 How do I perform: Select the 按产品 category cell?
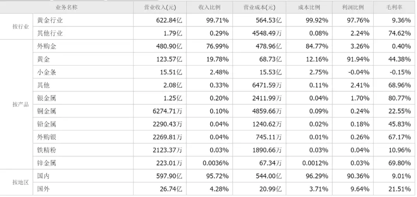click(20, 104)
